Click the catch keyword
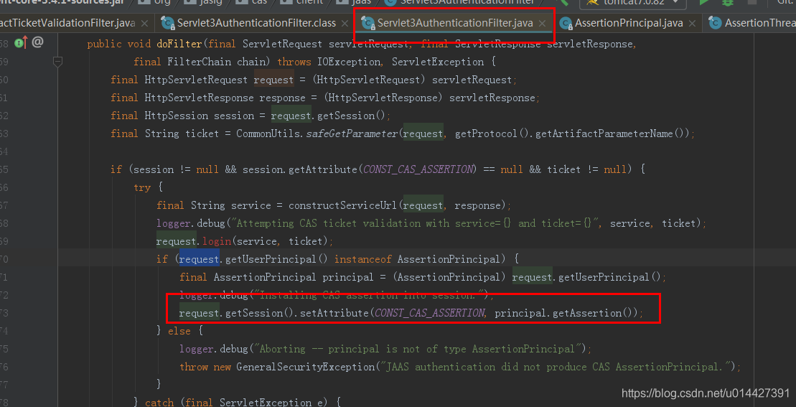This screenshot has width=796, height=407. pos(159,403)
